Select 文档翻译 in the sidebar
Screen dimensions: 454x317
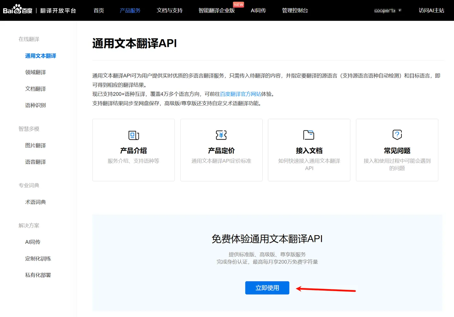click(35, 89)
